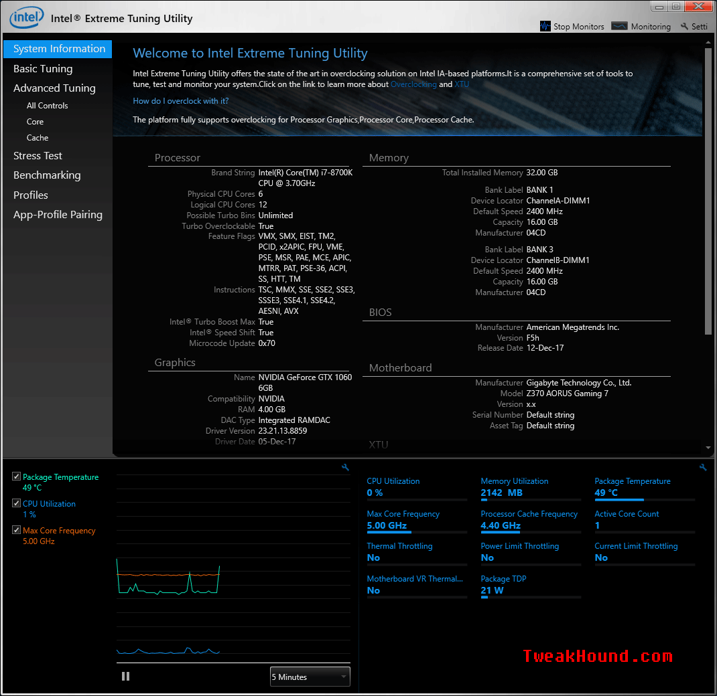The height and width of the screenshot is (696, 717).
Task: Click the Thermal Throttling tile
Action: [417, 553]
